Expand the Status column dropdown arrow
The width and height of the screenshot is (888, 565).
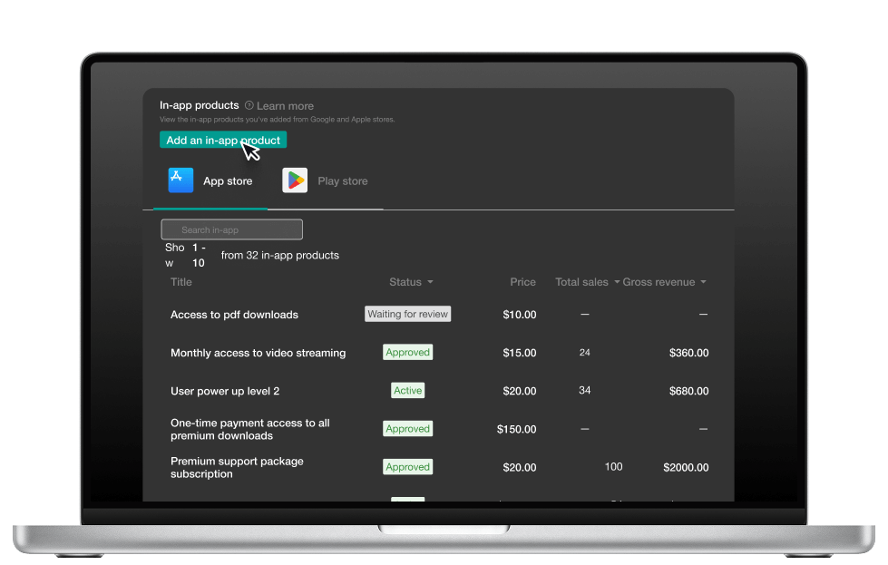430,282
